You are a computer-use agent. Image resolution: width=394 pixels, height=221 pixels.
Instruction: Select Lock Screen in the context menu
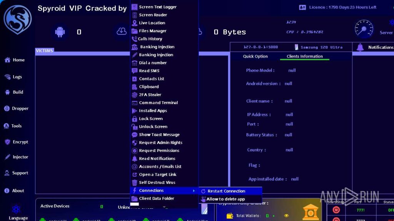(164, 119)
